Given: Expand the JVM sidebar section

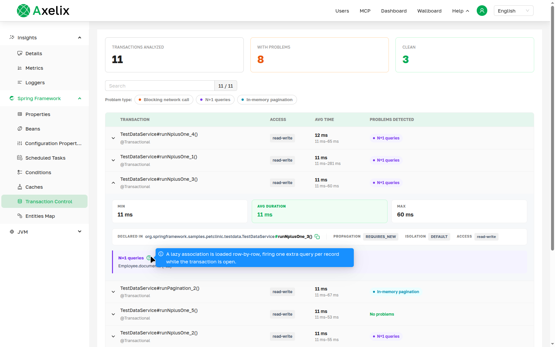Looking at the screenshot, I should pyautogui.click(x=80, y=231).
